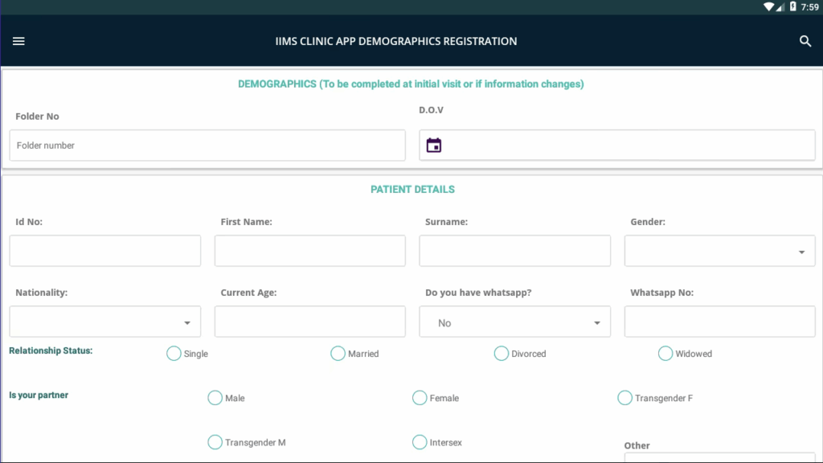Tap the Wi-Fi signal status icon

pyautogui.click(x=768, y=6)
